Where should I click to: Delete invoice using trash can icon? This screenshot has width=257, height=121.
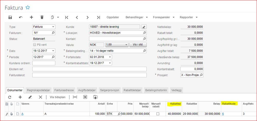(42, 17)
